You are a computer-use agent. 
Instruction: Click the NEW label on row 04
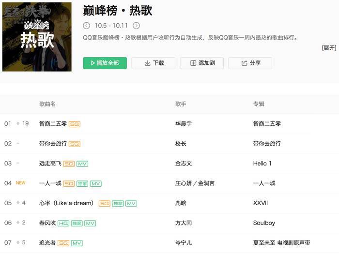(x=20, y=183)
